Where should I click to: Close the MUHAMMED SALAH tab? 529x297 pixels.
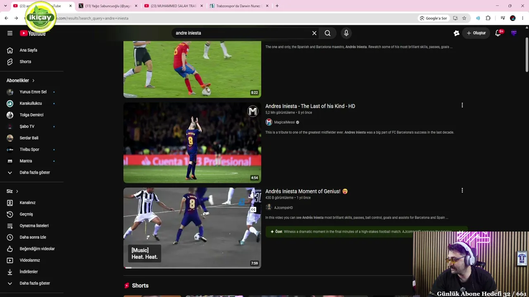click(x=202, y=6)
